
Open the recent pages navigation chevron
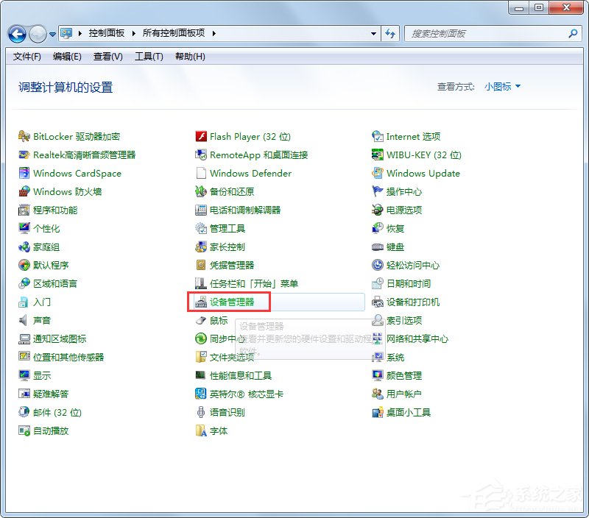(x=52, y=34)
